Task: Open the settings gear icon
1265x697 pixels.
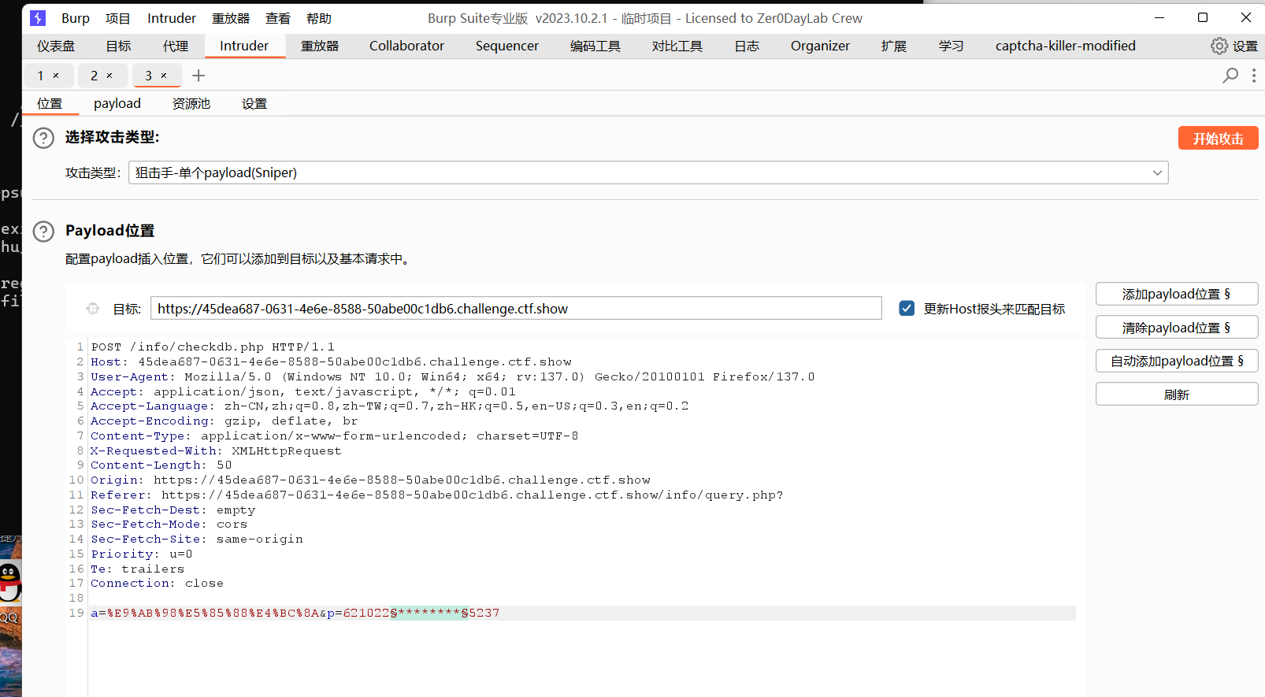Action: (1219, 46)
